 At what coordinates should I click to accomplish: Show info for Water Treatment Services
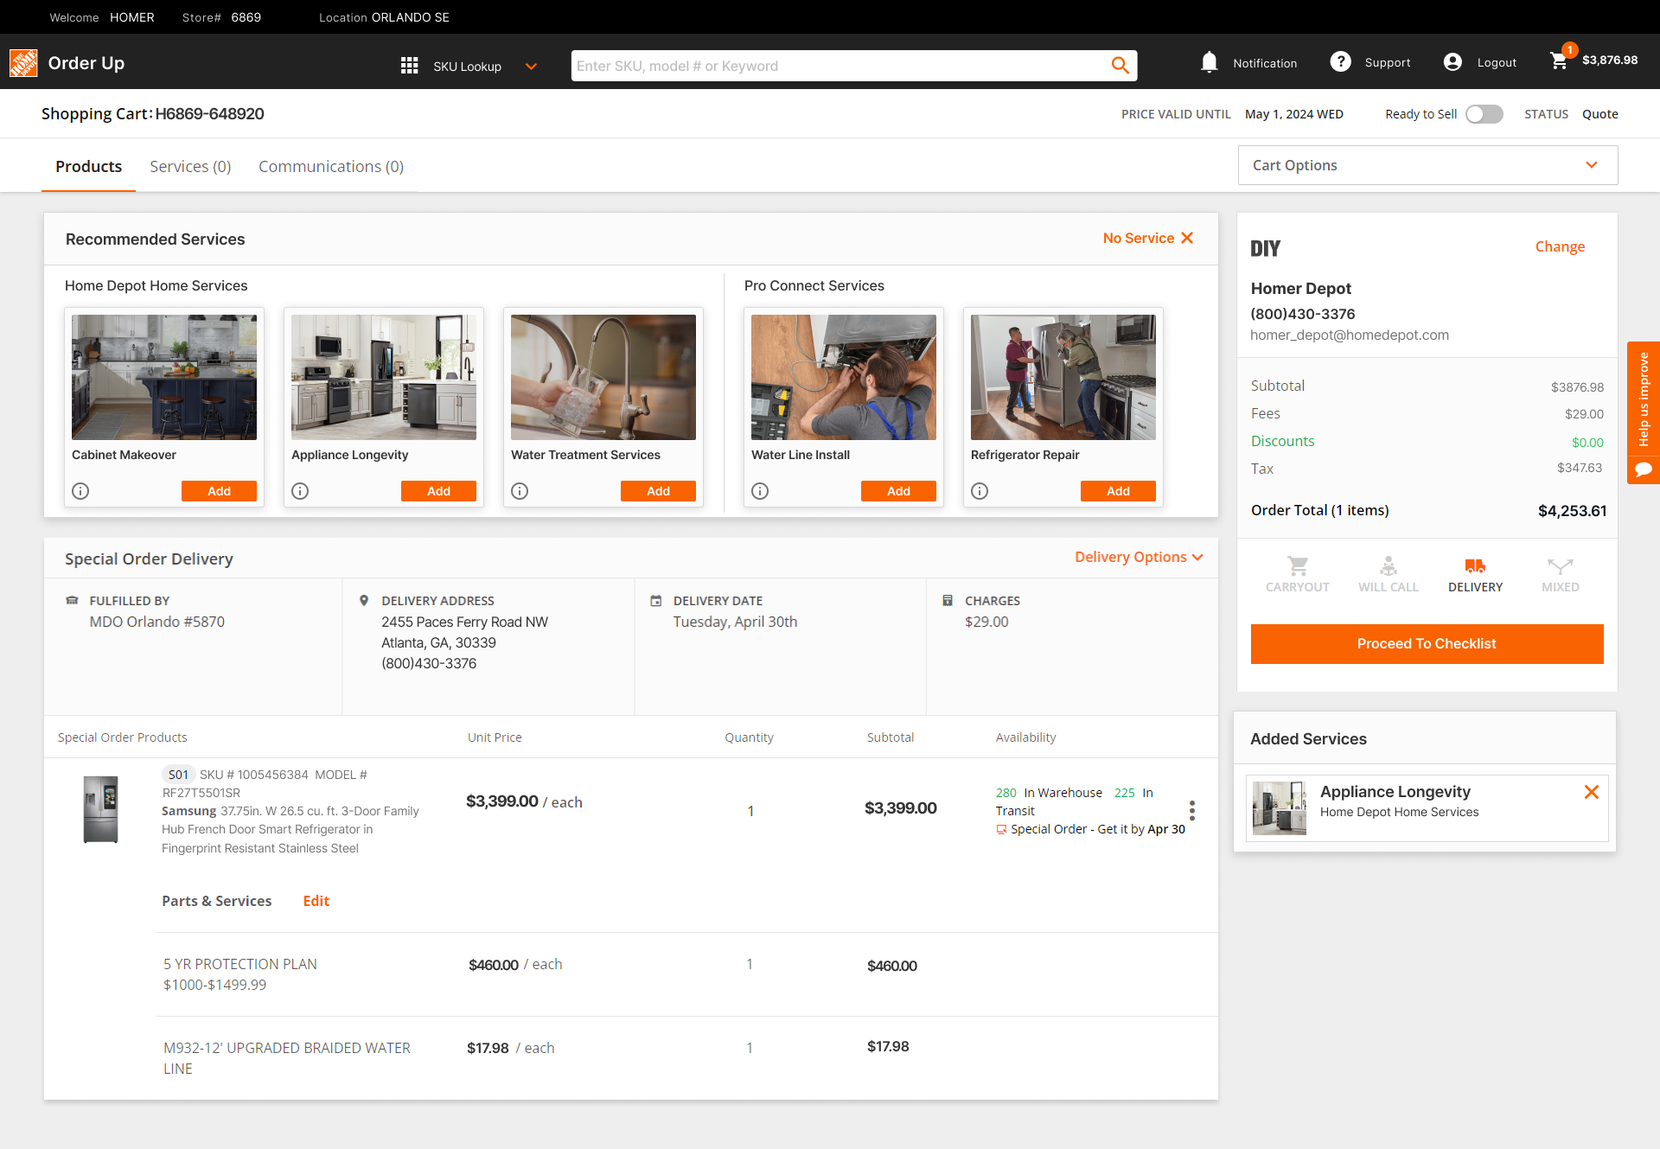[520, 491]
